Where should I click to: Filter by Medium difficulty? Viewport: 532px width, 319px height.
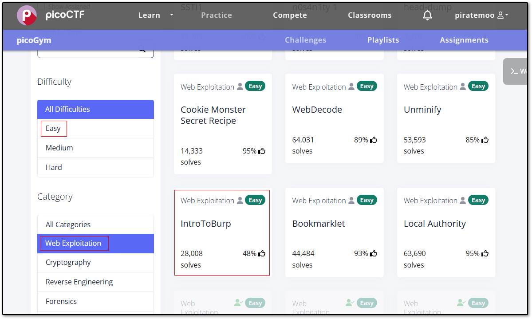96,148
